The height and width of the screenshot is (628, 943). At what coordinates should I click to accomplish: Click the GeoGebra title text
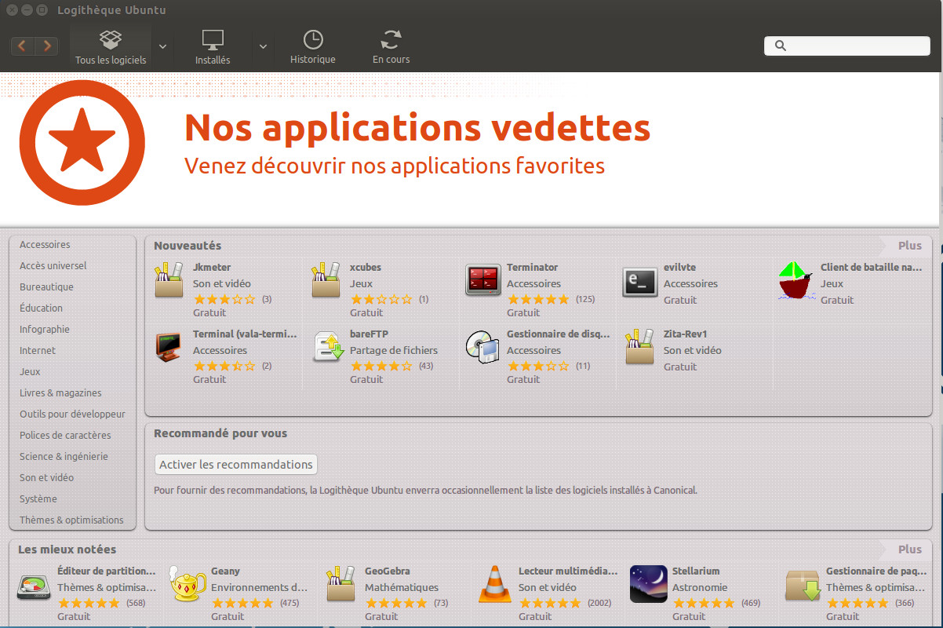(x=388, y=571)
